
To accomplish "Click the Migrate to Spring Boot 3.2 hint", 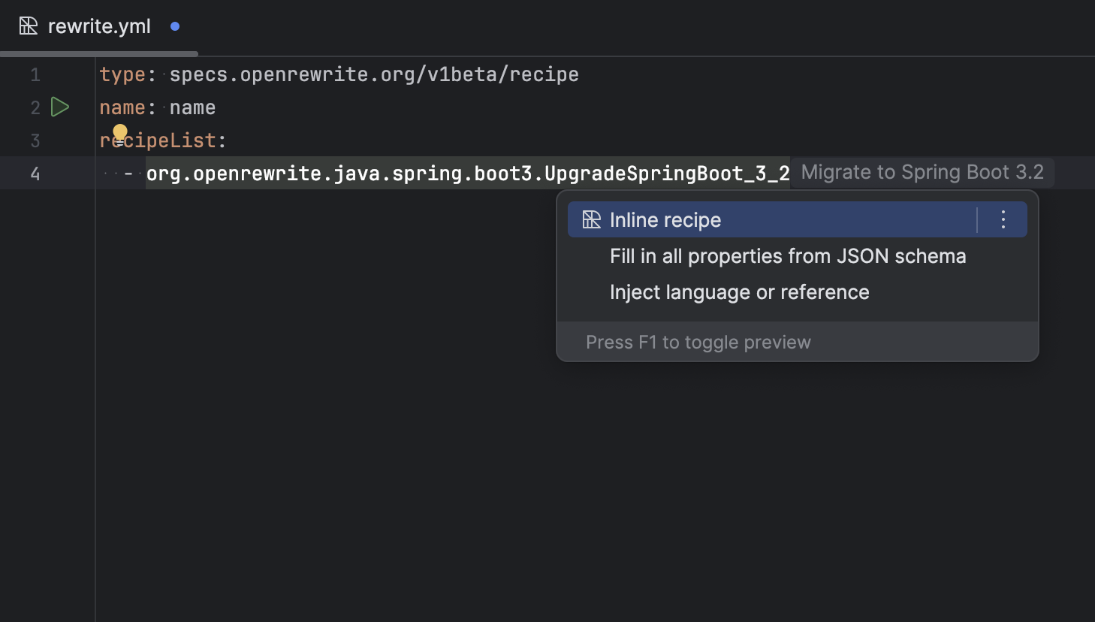I will pos(922,172).
